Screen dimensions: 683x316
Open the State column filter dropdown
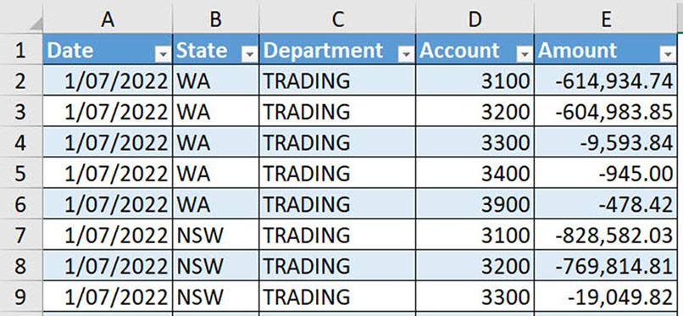click(250, 54)
